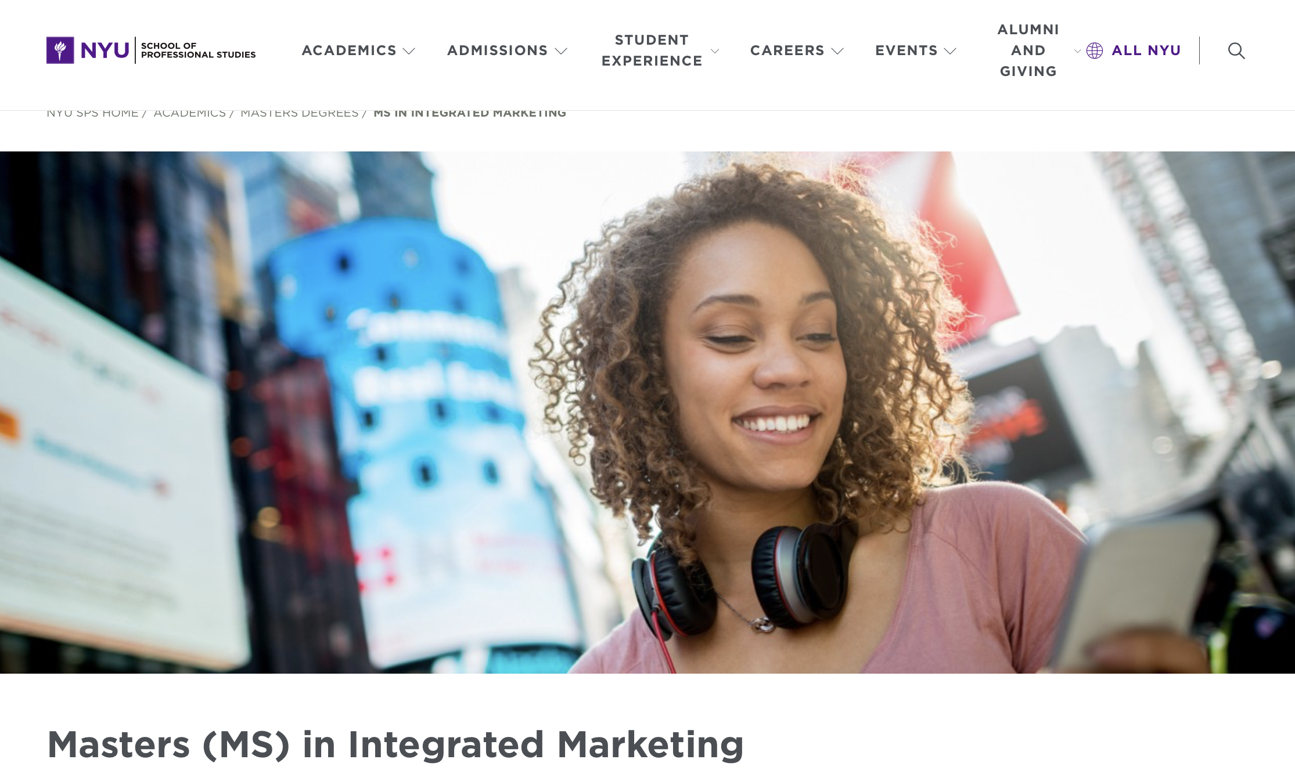
Task: Expand the Careers chevron arrow
Action: coord(837,51)
